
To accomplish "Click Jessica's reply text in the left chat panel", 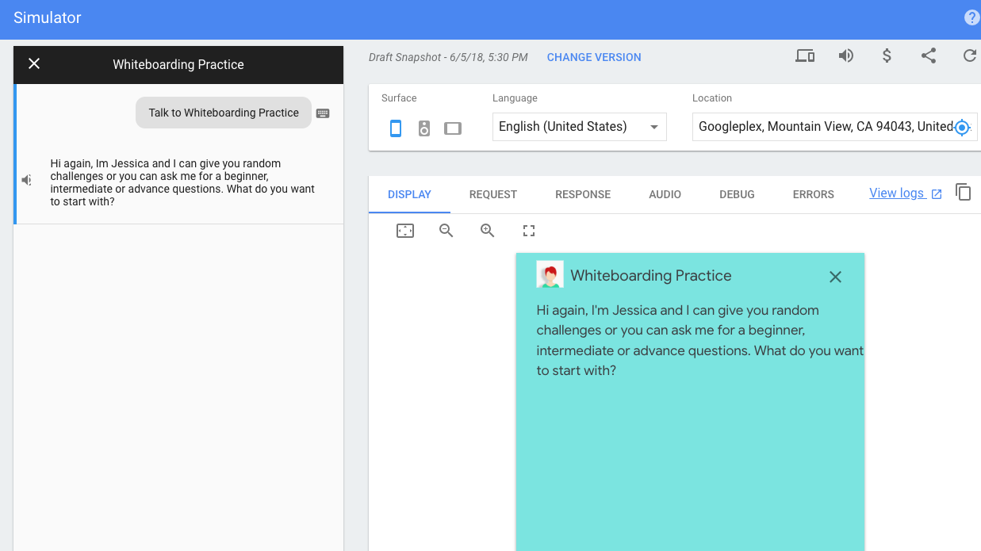I will point(182,182).
